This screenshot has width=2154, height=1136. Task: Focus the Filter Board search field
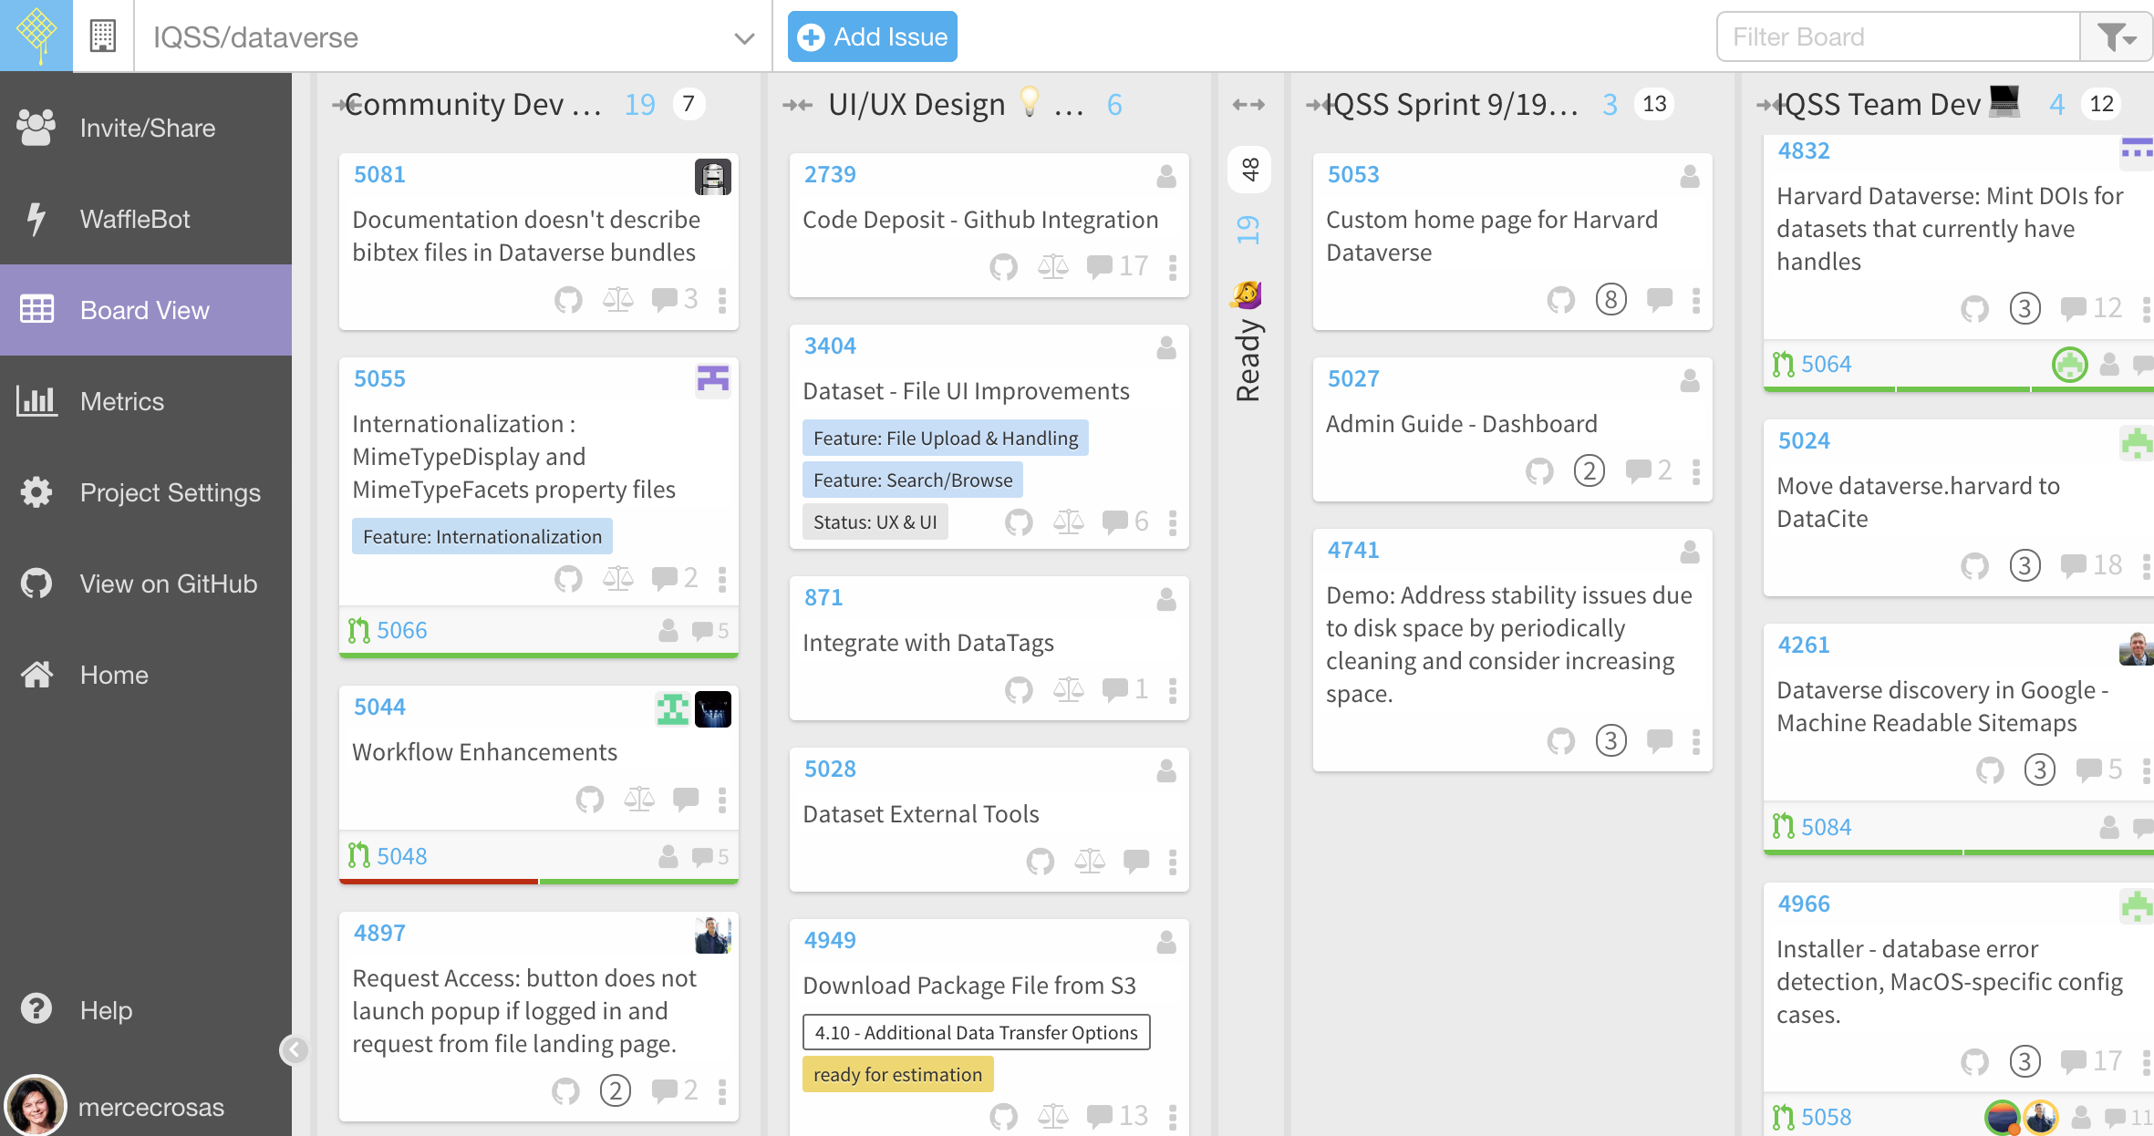pos(1897,37)
